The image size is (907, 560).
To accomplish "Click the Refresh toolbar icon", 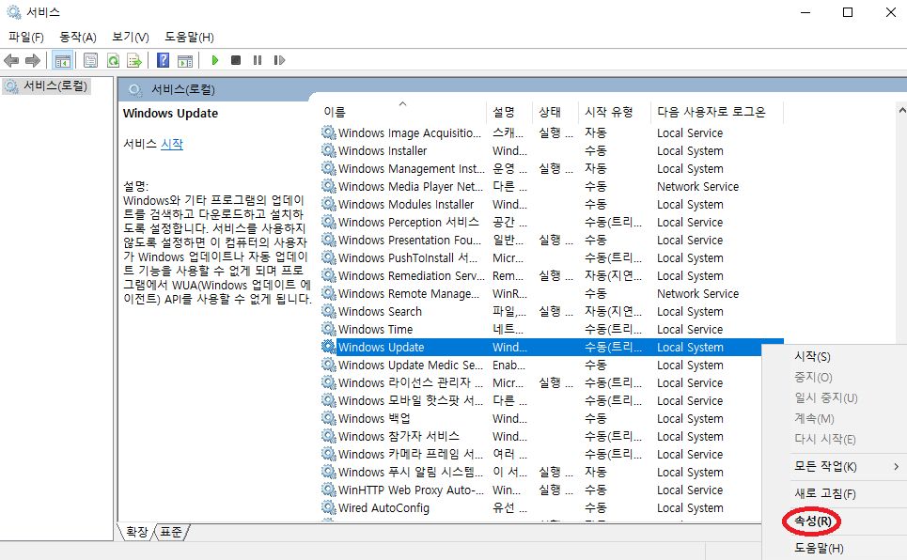I will 114,60.
